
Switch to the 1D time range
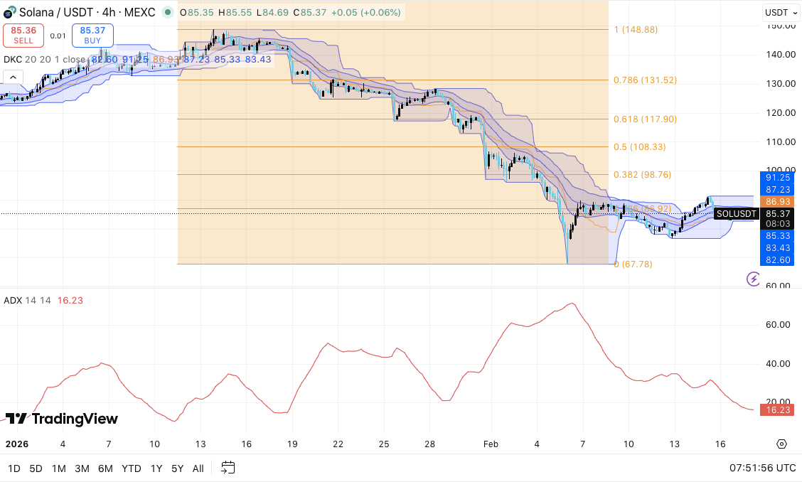click(14, 468)
